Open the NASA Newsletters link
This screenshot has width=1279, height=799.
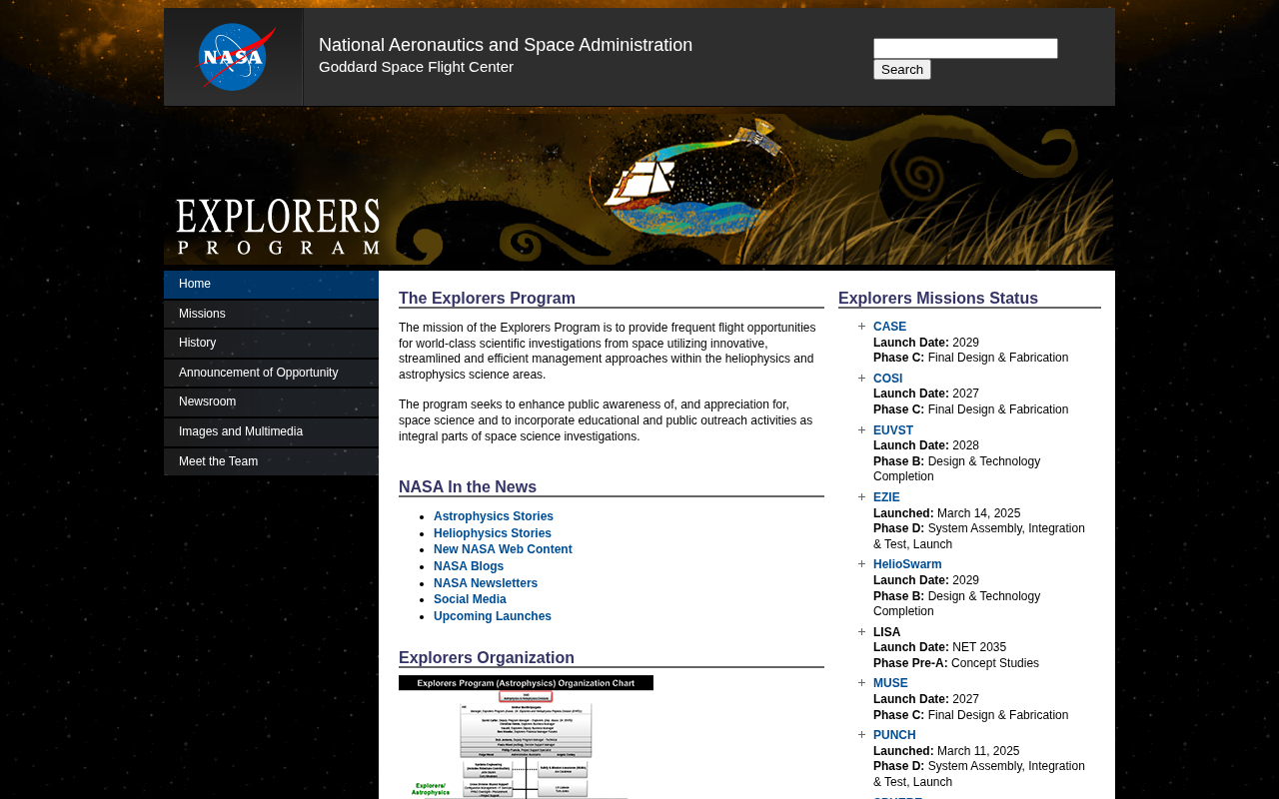tap(486, 583)
